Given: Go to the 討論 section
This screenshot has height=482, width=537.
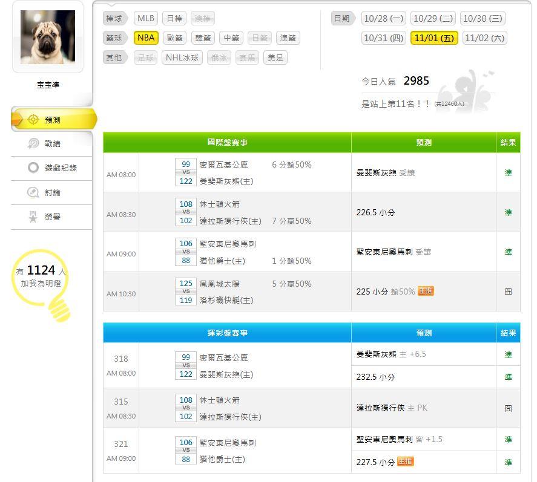Looking at the screenshot, I should click(51, 192).
